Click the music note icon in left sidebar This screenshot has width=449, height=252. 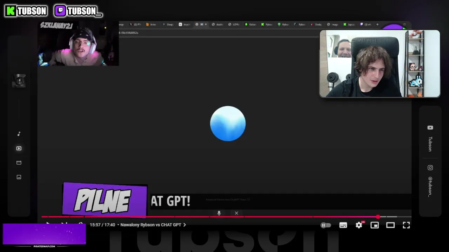pos(19,134)
